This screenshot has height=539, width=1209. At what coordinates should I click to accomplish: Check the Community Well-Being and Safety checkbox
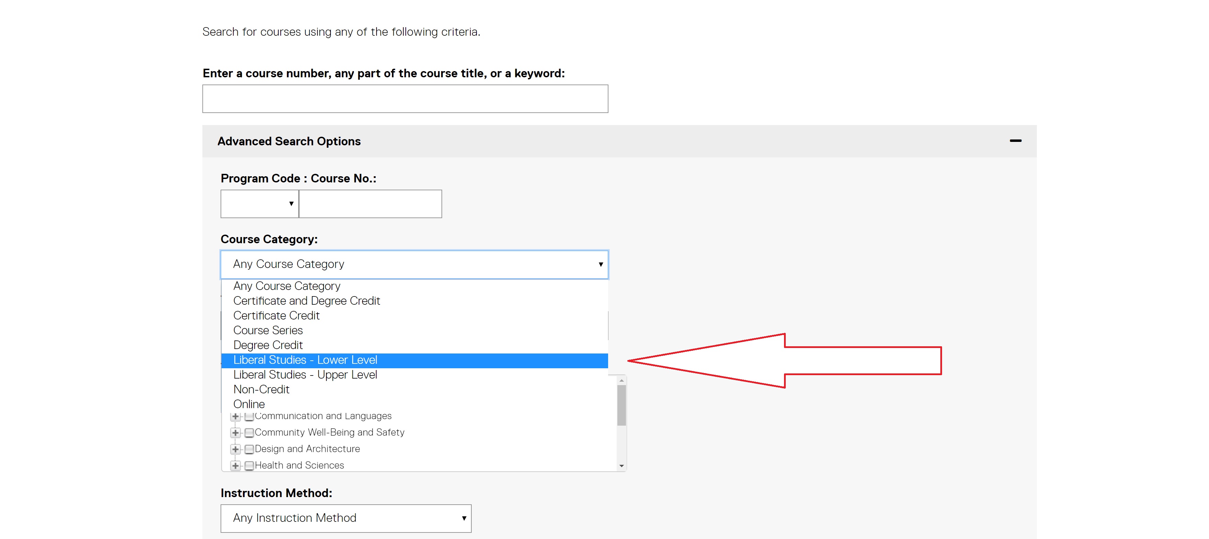tap(249, 433)
